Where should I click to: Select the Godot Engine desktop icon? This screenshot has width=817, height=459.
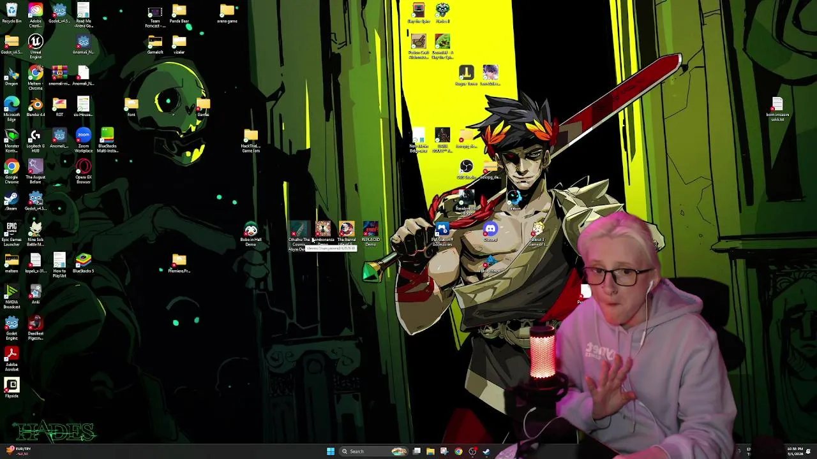(x=11, y=328)
